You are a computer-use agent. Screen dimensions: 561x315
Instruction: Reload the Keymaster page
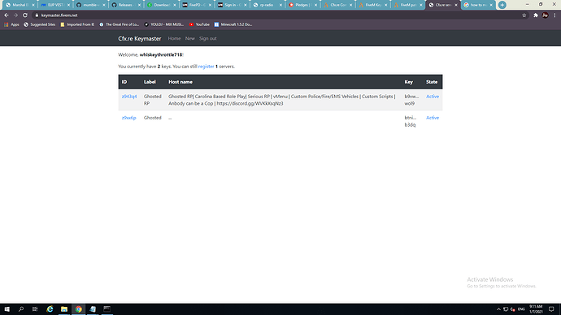25,15
